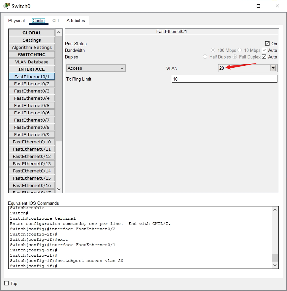
Task: Open the VLAN Database page
Action: [x=32, y=62]
